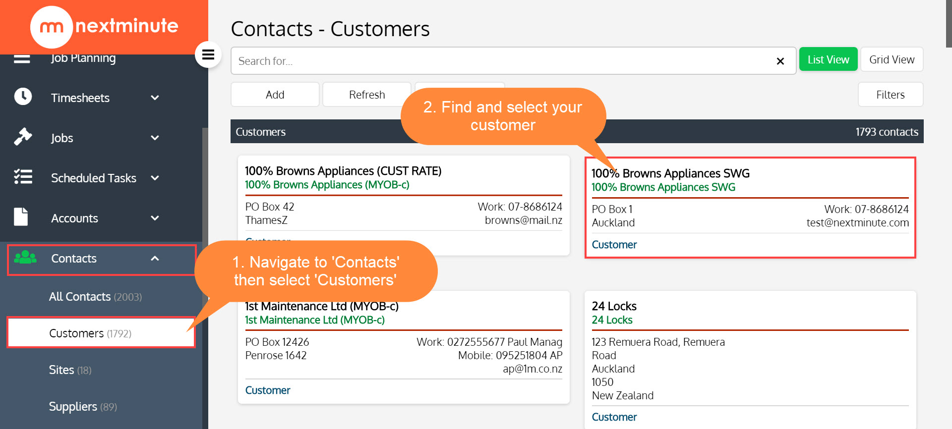Open the Job Planning menu
Image resolution: width=952 pixels, height=429 pixels.
[x=83, y=58]
